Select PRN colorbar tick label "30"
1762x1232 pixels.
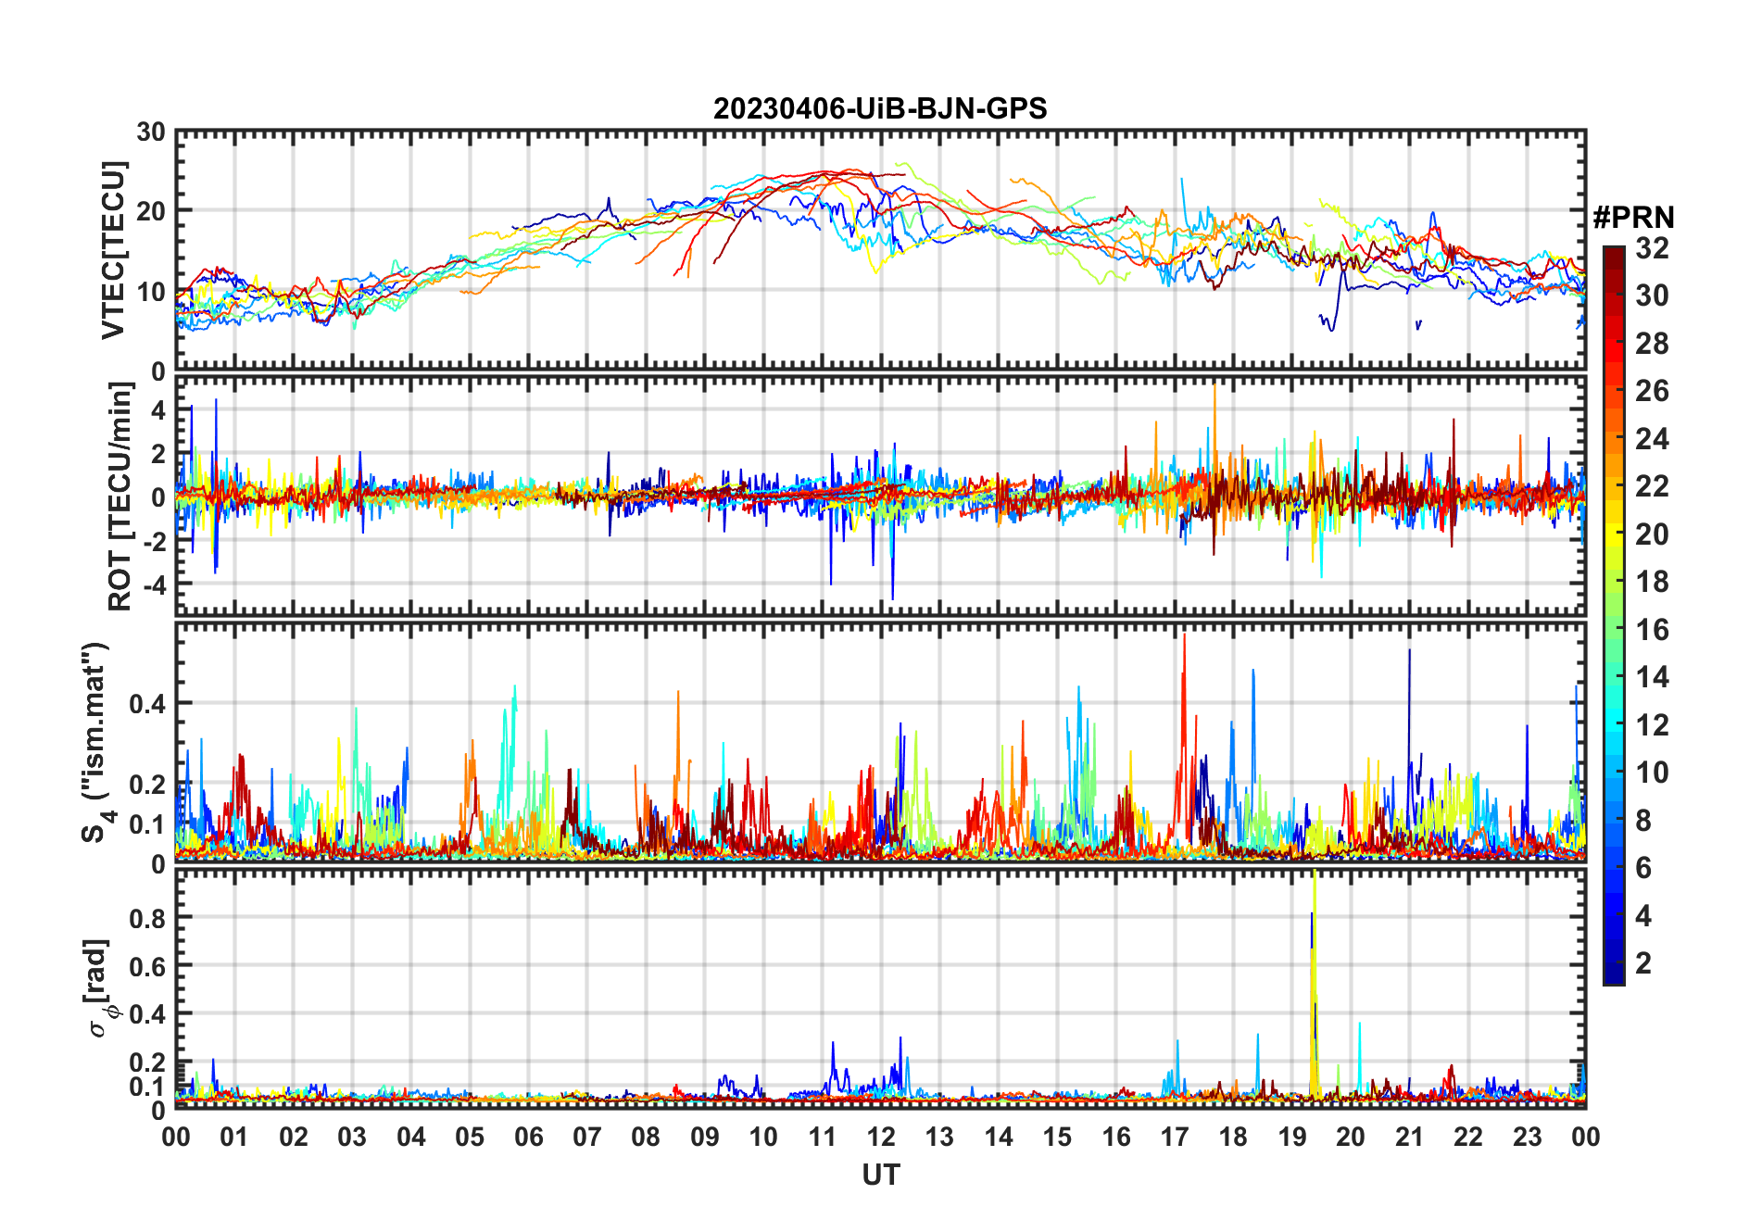click(x=1652, y=295)
